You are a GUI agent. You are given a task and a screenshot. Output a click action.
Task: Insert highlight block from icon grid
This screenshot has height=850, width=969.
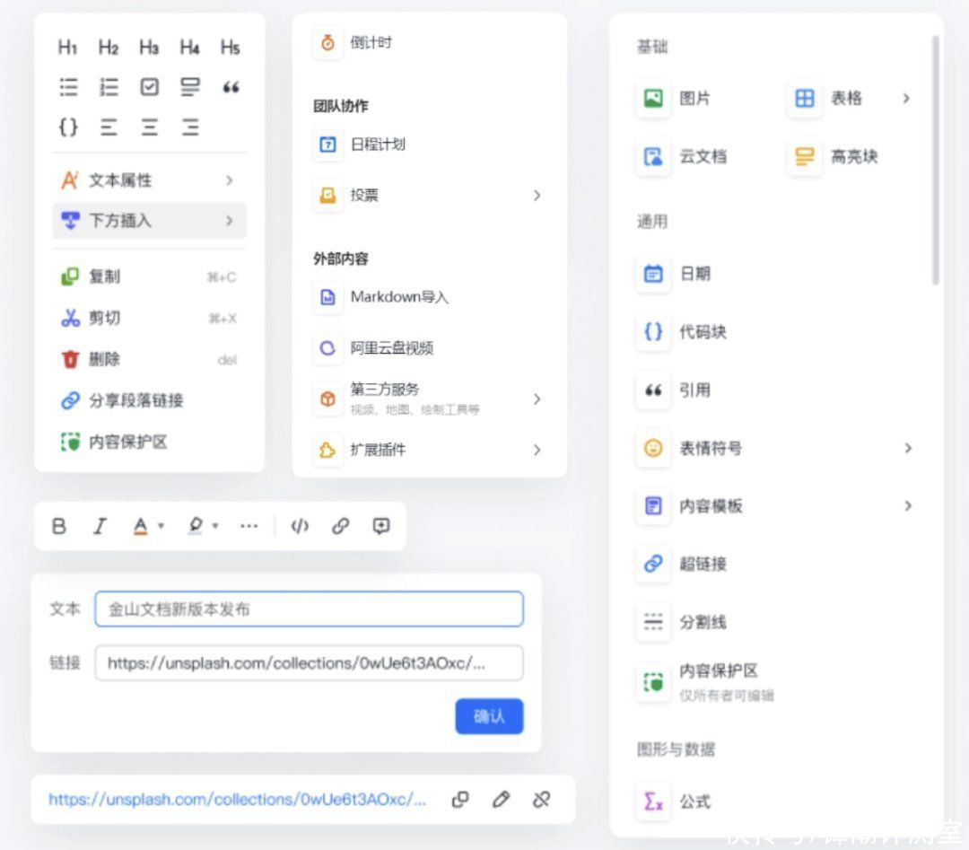[189, 87]
